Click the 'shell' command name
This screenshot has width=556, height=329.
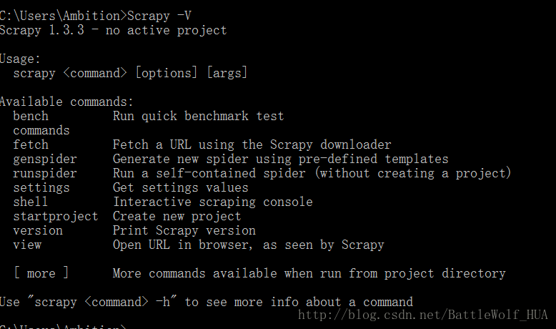pos(31,202)
